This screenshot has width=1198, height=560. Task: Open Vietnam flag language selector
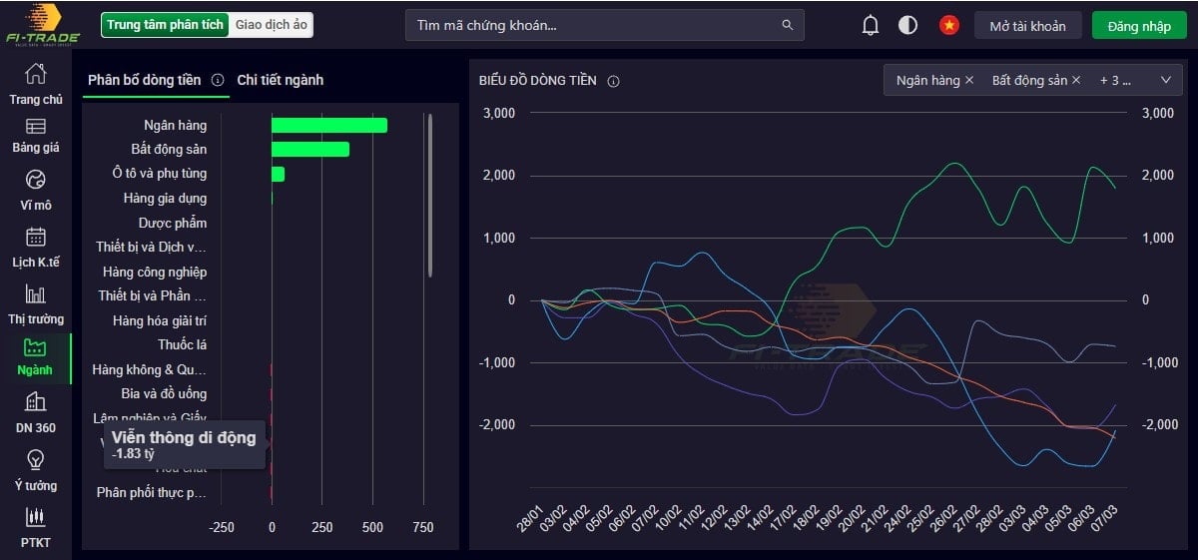tap(948, 26)
